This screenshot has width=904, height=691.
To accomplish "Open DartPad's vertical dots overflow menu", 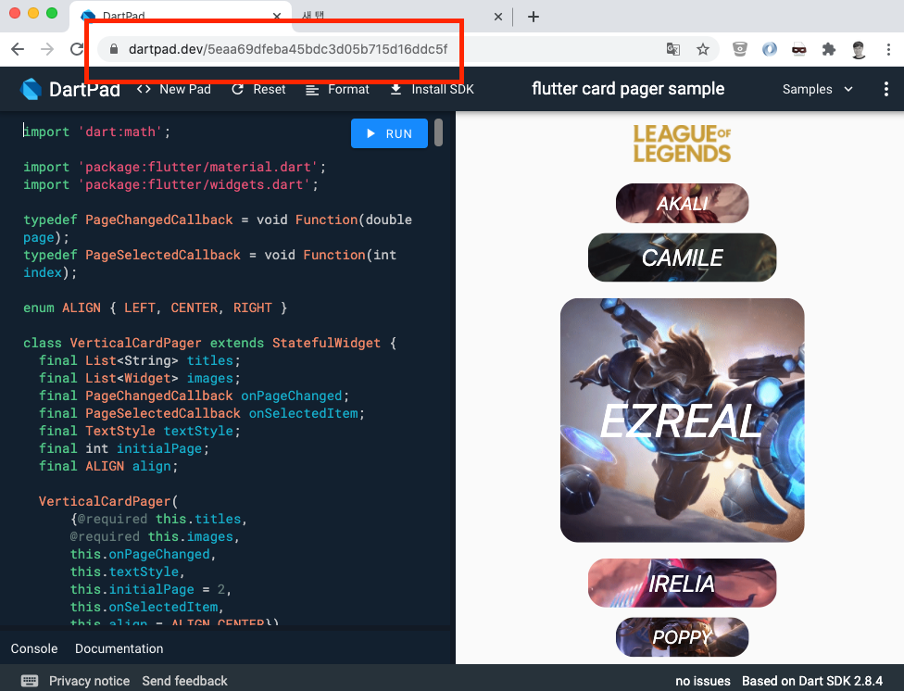I will coord(886,89).
